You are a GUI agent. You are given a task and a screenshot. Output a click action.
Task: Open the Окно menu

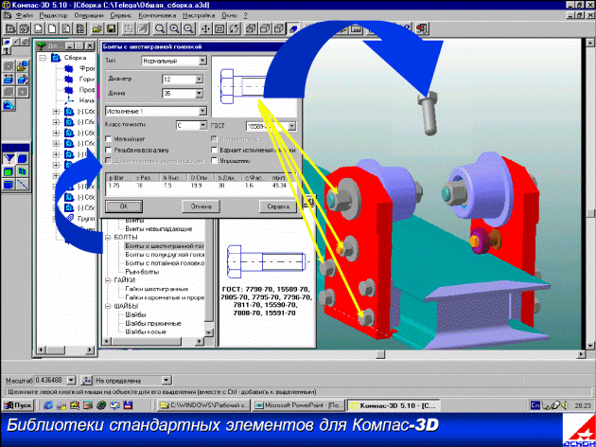tap(229, 15)
